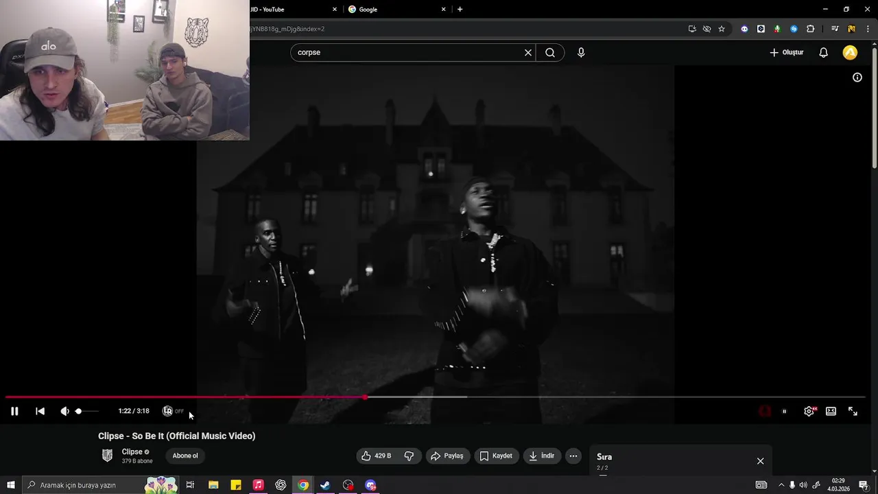Mute the video with the speaker icon
Screen dimensions: 878x494
pos(64,411)
